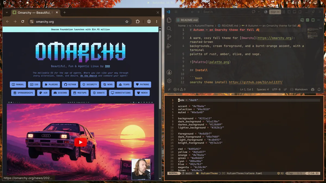This screenshot has height=183, width=326.
Task: Select the README.md editor tab
Action: pyautogui.click(x=187, y=20)
